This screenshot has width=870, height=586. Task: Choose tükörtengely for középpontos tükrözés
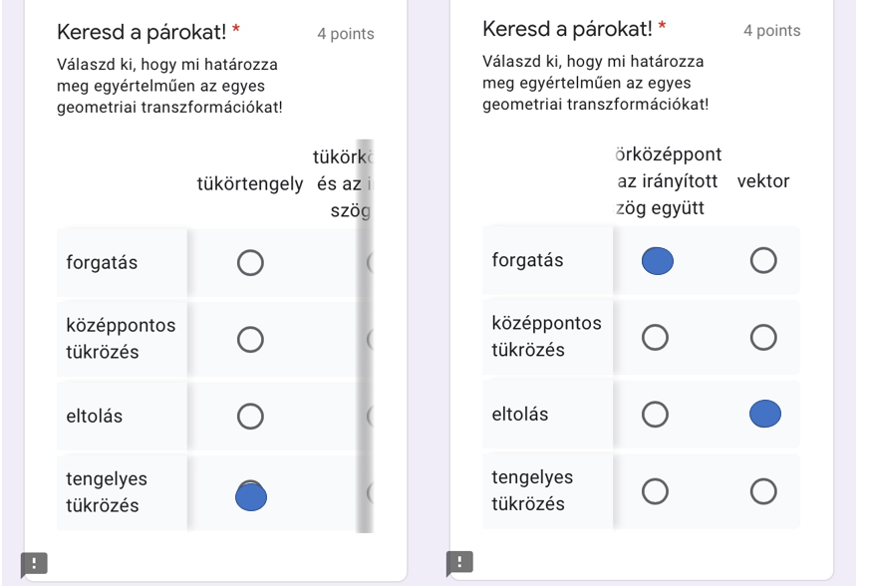click(x=250, y=340)
